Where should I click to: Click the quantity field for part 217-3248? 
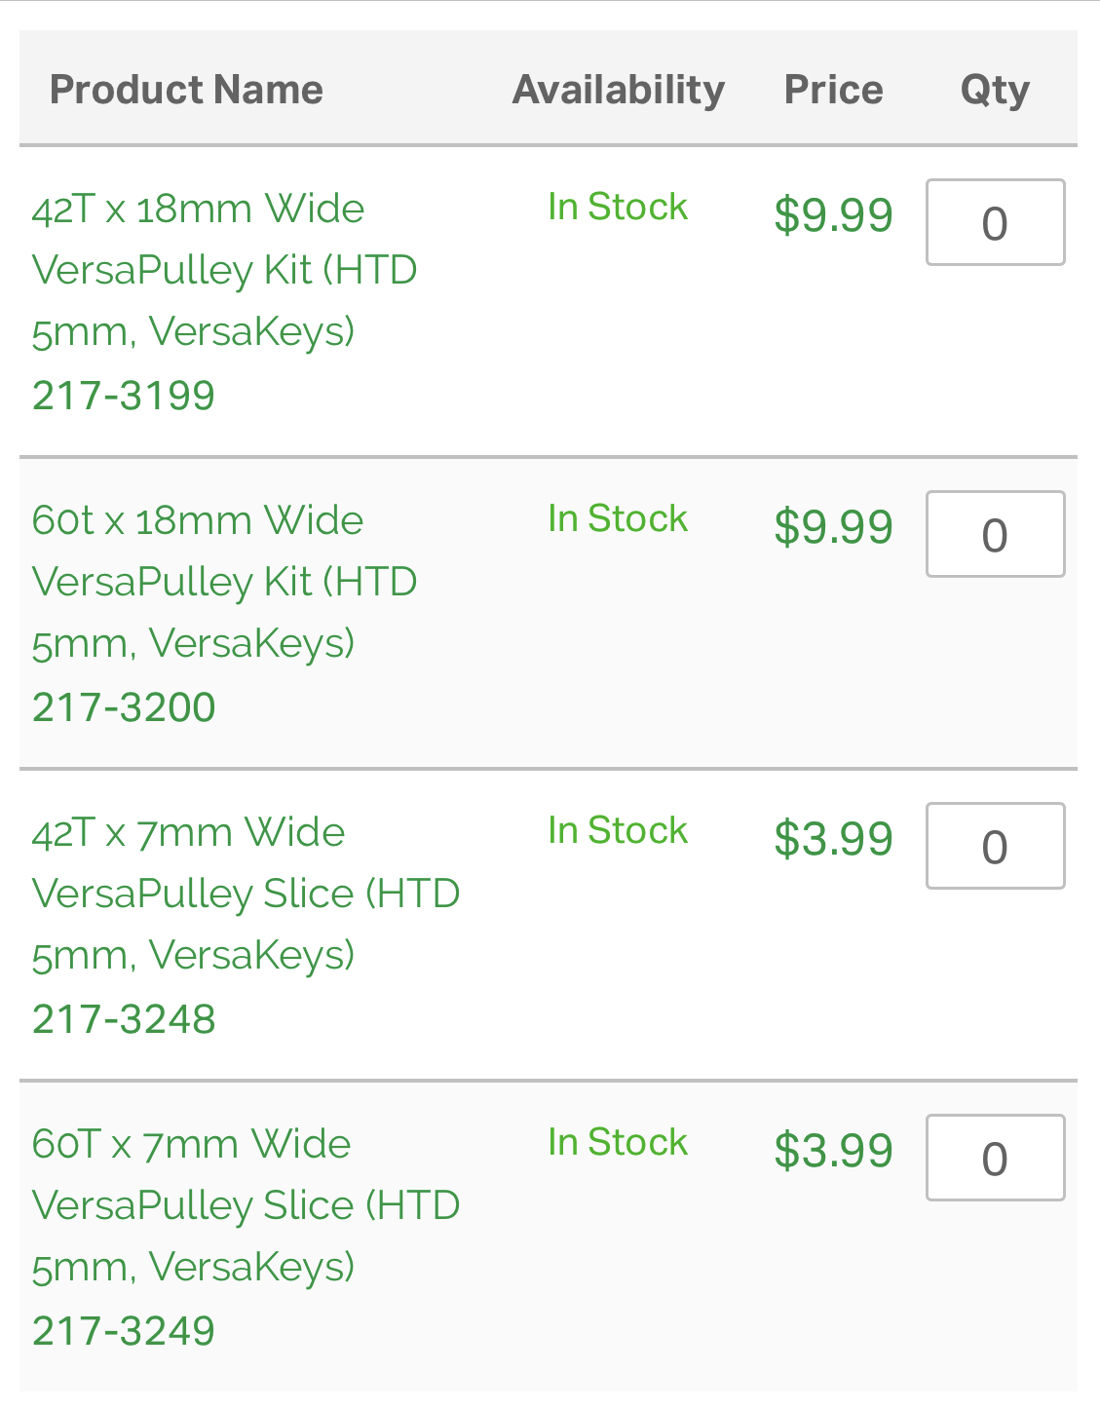(x=995, y=847)
